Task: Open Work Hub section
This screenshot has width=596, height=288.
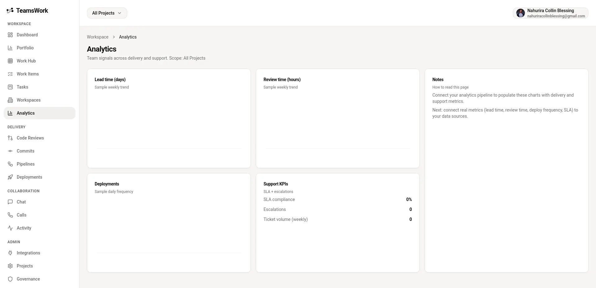Action: pos(39,61)
